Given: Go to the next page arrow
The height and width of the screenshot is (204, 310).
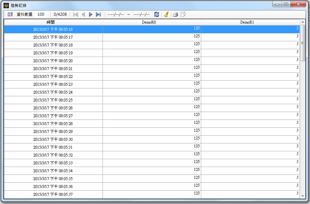Looking at the screenshot, I should tap(91, 14).
